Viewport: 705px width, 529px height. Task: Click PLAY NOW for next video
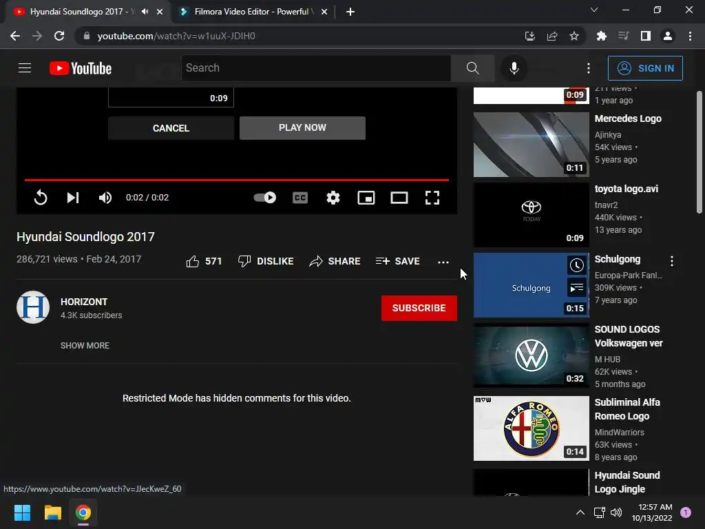[302, 127]
